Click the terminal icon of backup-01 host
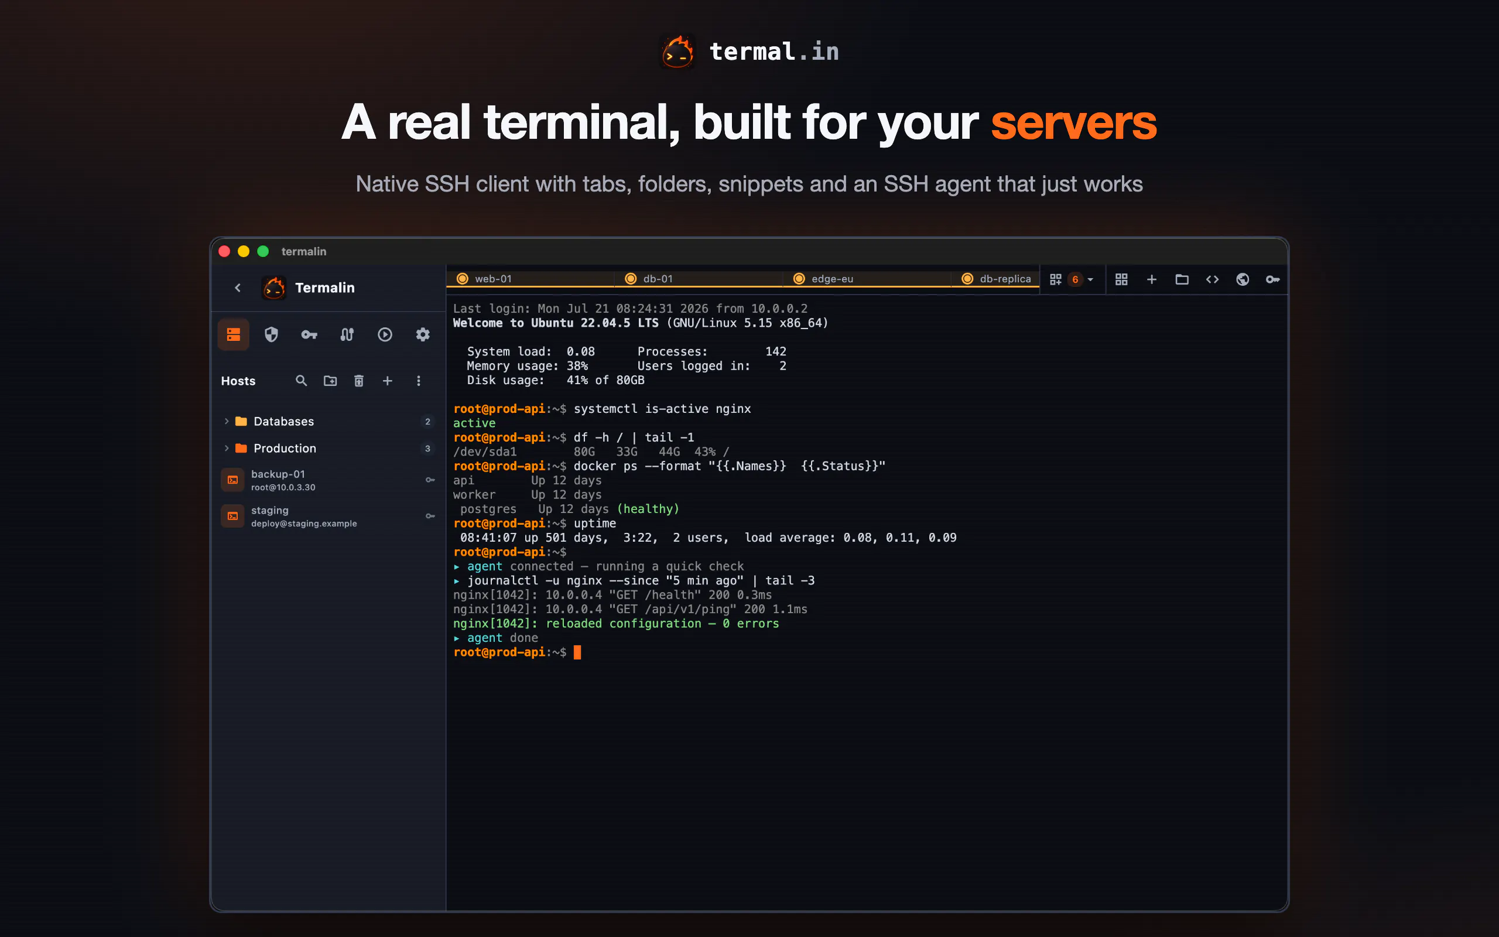This screenshot has height=937, width=1499. pos(233,480)
